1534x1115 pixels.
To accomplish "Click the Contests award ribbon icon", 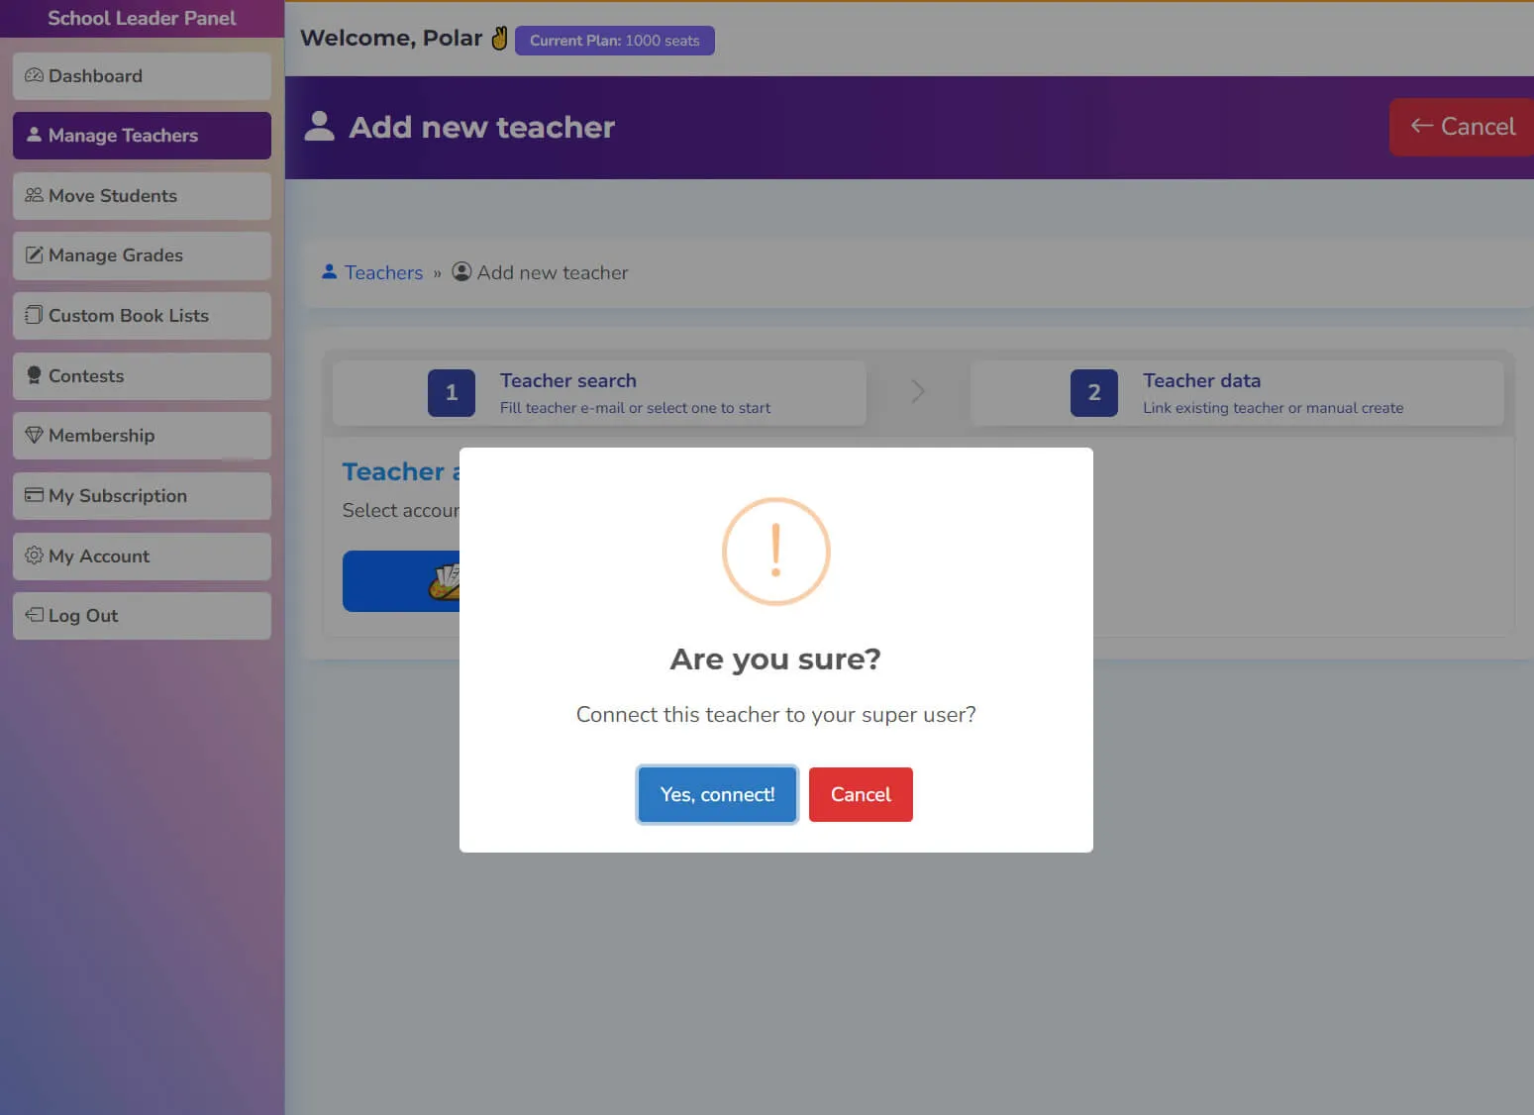I will pyautogui.click(x=34, y=375).
